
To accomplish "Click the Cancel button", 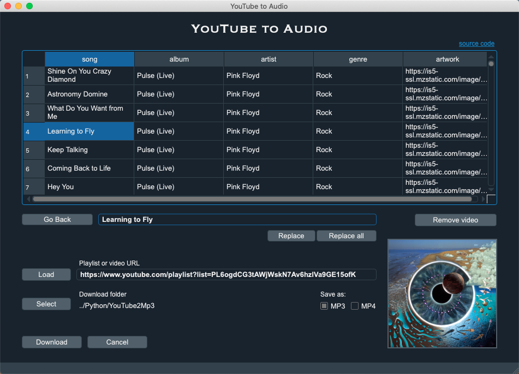I will pos(117,342).
